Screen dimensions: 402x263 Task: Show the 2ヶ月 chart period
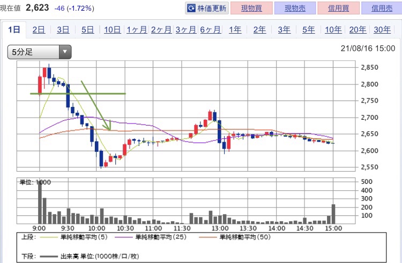161,30
